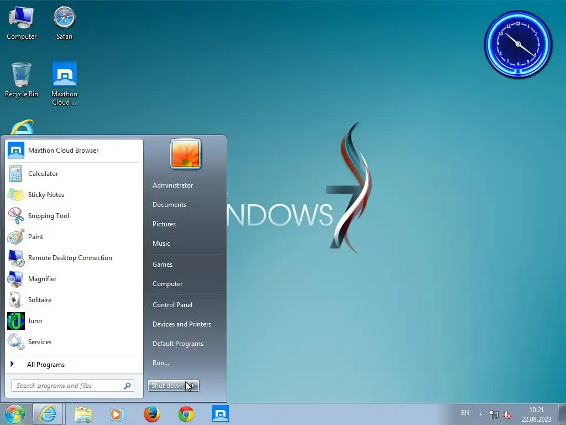Click the EN language indicator

point(465,413)
